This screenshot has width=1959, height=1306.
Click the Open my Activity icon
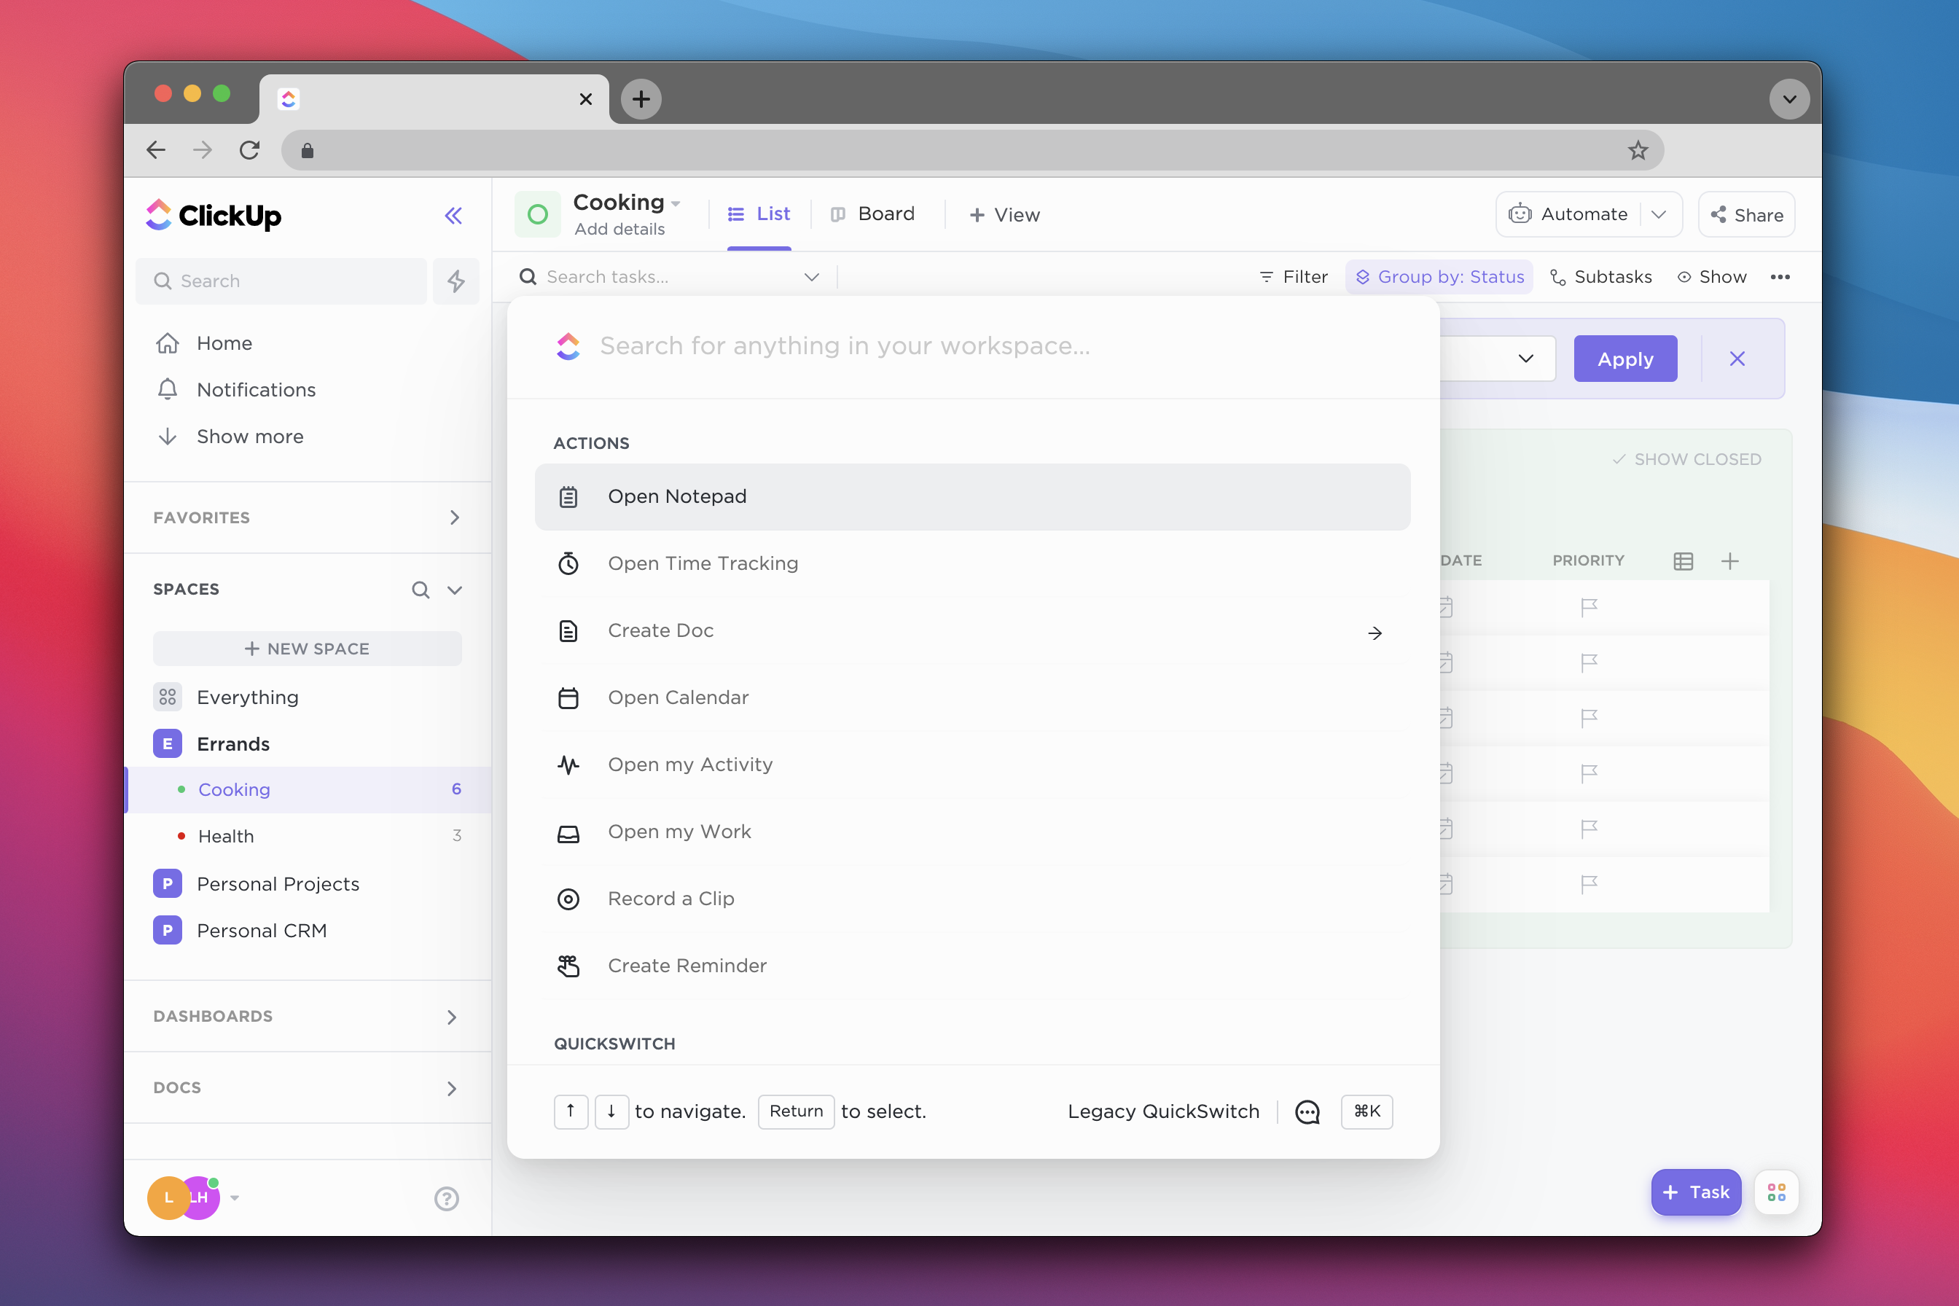click(568, 764)
